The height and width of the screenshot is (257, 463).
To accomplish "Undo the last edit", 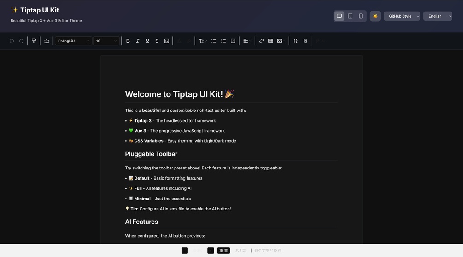I will tap(12, 41).
